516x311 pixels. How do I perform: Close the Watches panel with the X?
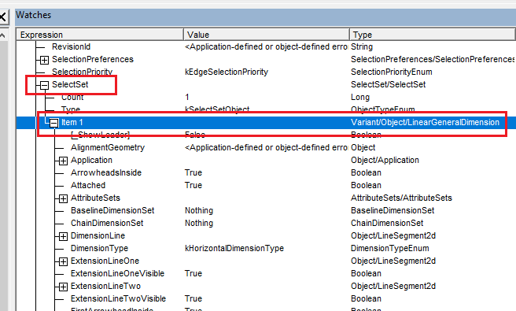pyautogui.click(x=2, y=17)
